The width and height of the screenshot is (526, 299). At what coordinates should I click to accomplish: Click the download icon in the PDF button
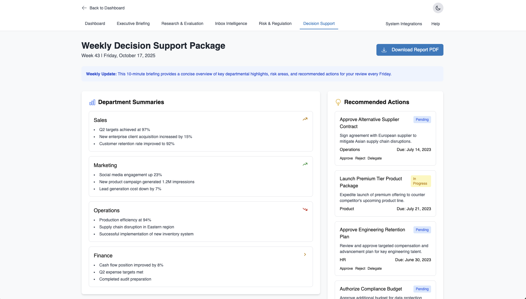click(x=384, y=50)
